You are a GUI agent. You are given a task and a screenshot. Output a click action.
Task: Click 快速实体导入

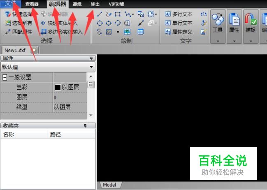(x=59, y=23)
